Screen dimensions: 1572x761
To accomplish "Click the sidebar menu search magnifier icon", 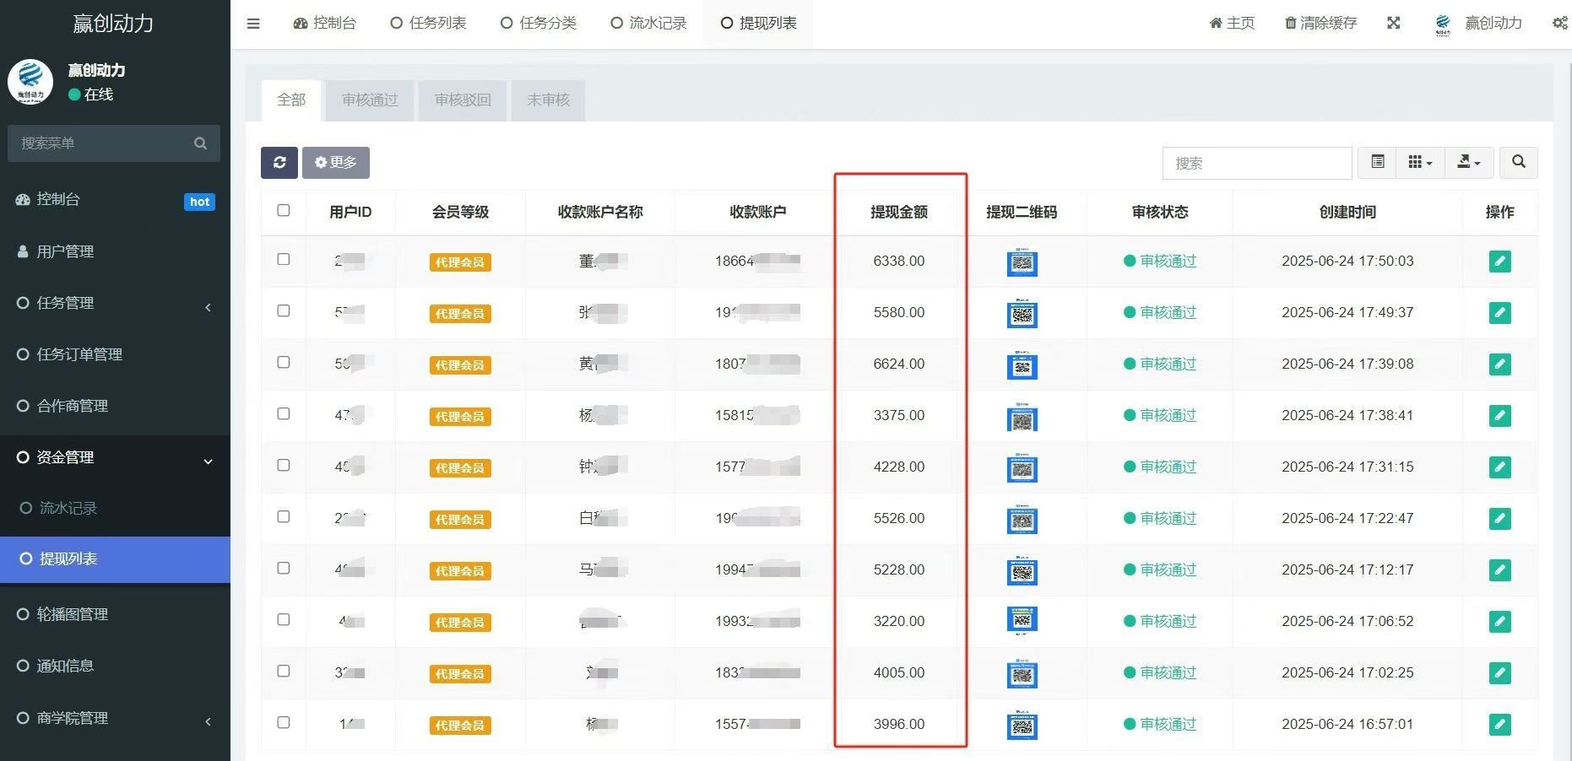I will click(200, 143).
